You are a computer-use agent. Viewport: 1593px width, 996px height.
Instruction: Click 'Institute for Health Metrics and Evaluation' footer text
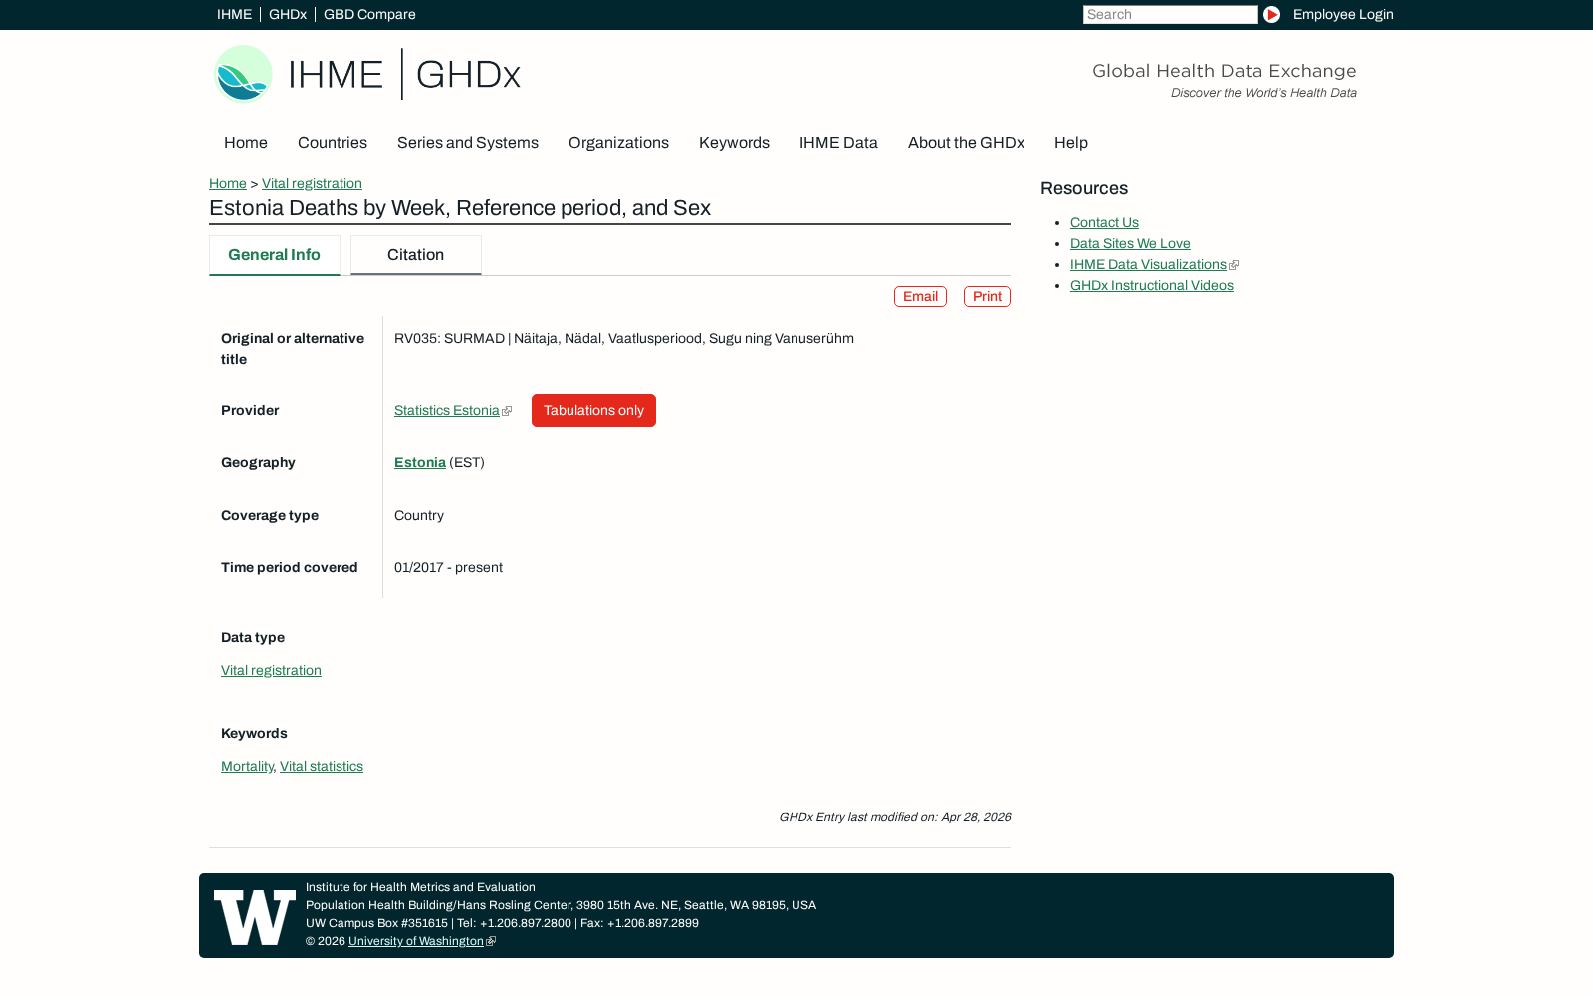coord(420,887)
